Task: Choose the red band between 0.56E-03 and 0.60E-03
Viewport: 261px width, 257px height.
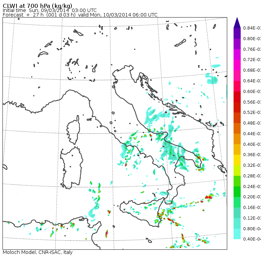Action: click(237, 97)
